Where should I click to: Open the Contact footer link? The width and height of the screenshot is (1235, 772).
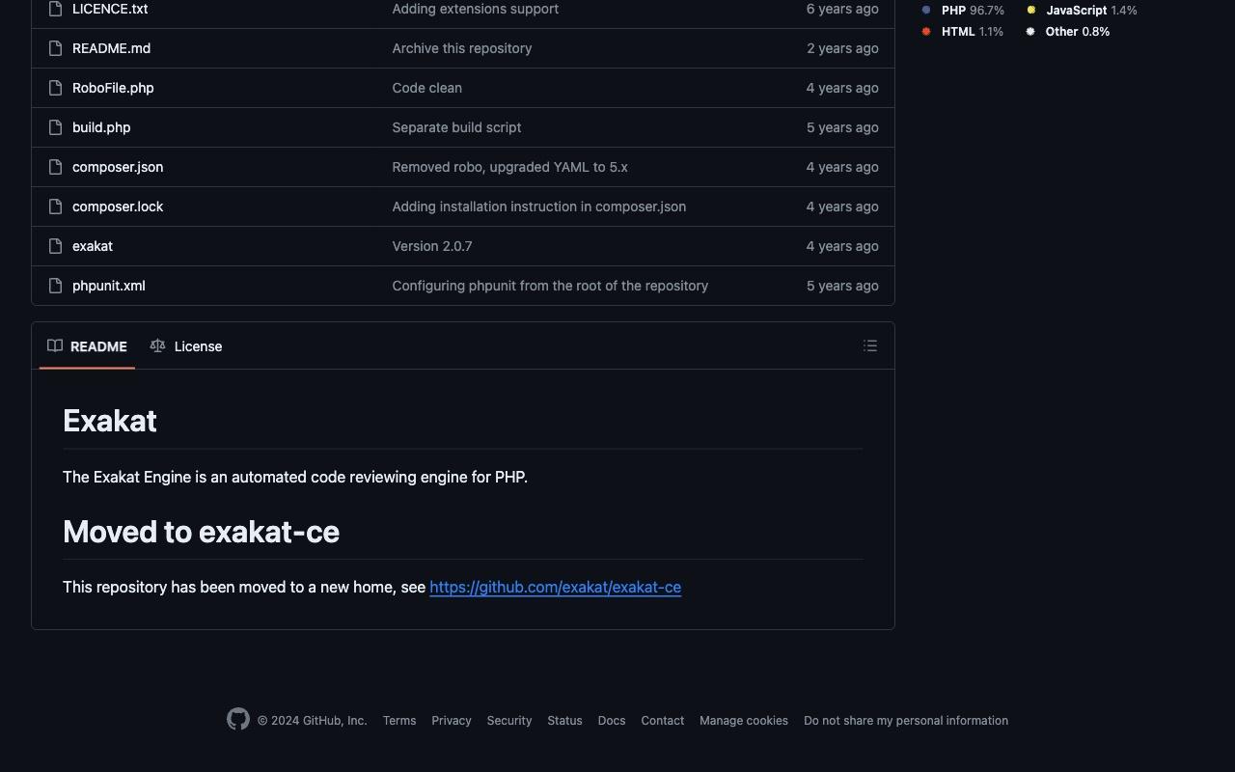point(663,721)
